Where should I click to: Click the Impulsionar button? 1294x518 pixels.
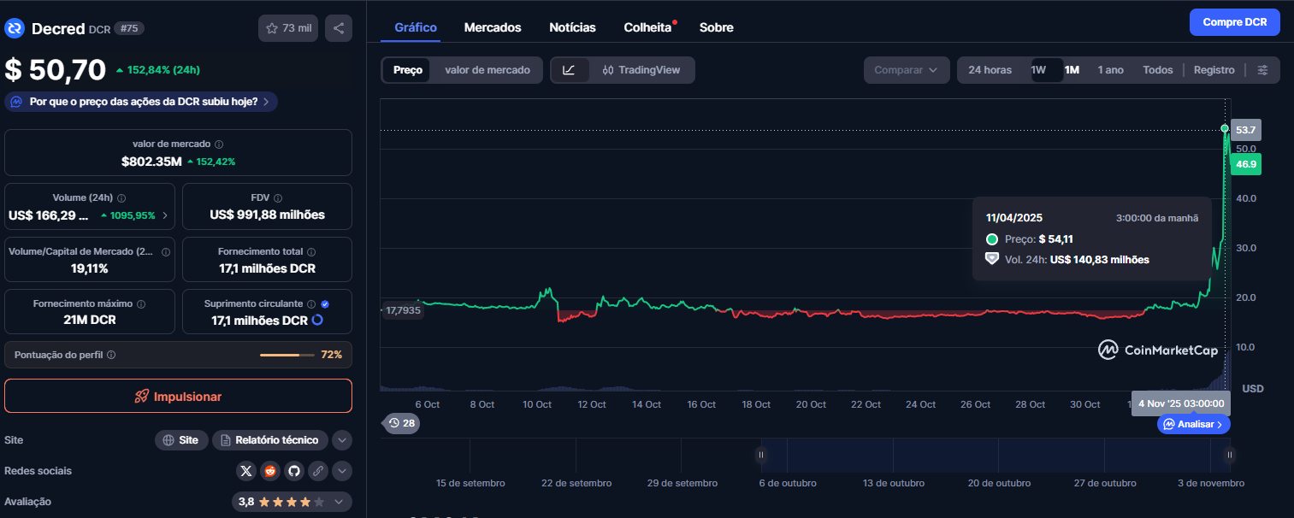pos(178,396)
